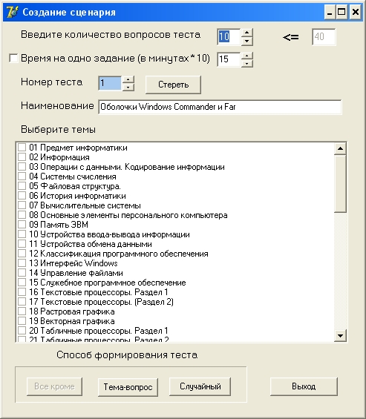This screenshot has width=366, height=419.
Task: Increase the number of test questions
Action: [247, 33]
